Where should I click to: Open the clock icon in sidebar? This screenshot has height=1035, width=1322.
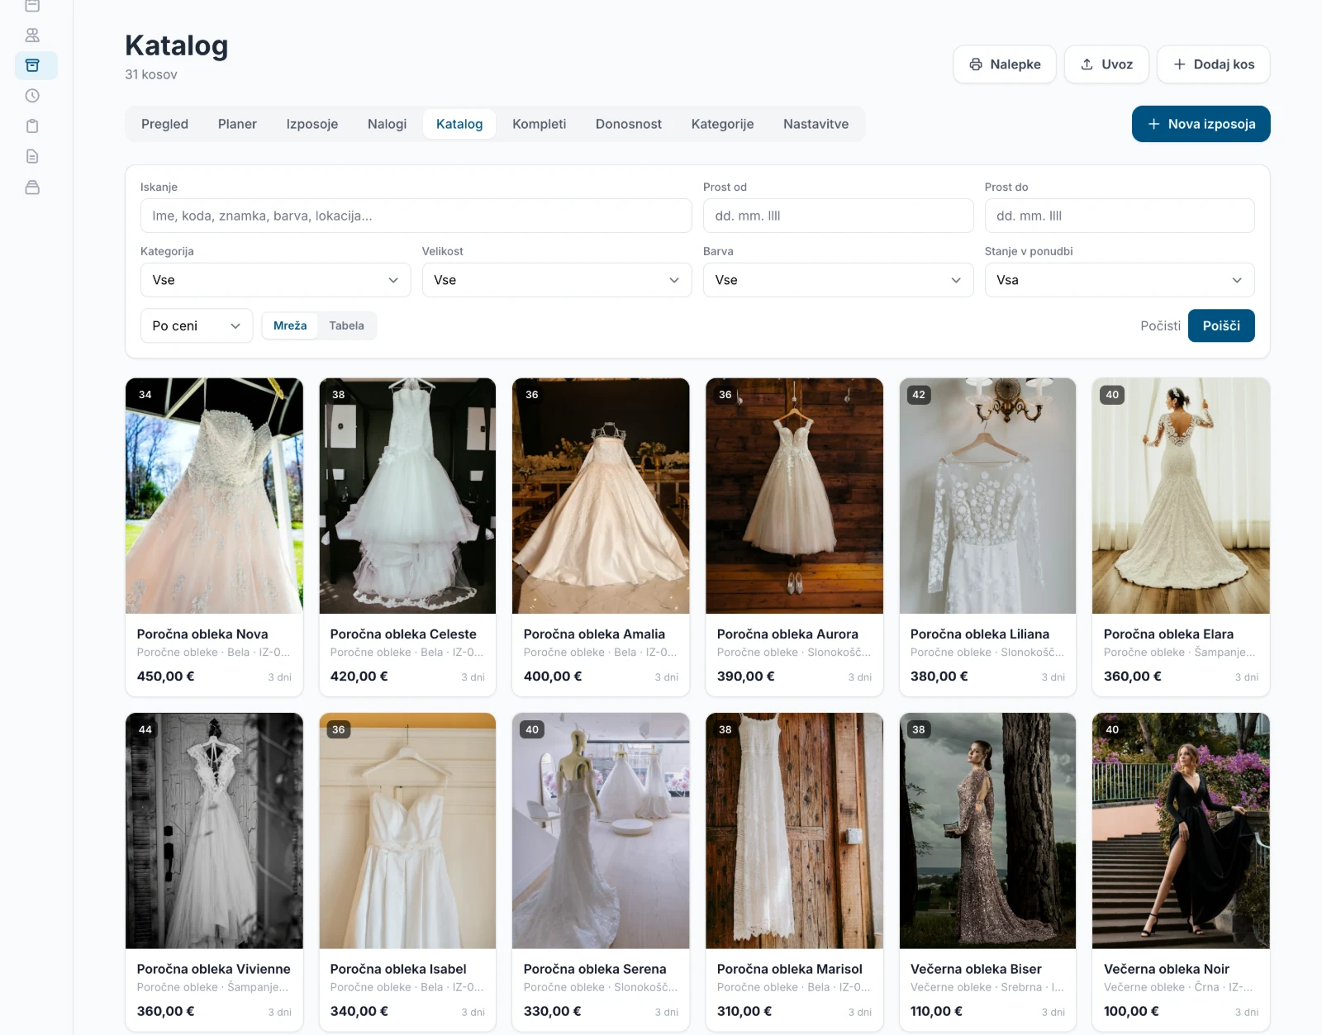point(32,96)
